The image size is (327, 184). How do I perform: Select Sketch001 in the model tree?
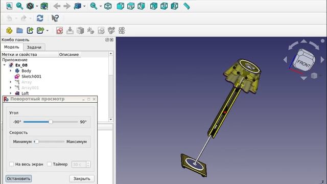[31, 76]
